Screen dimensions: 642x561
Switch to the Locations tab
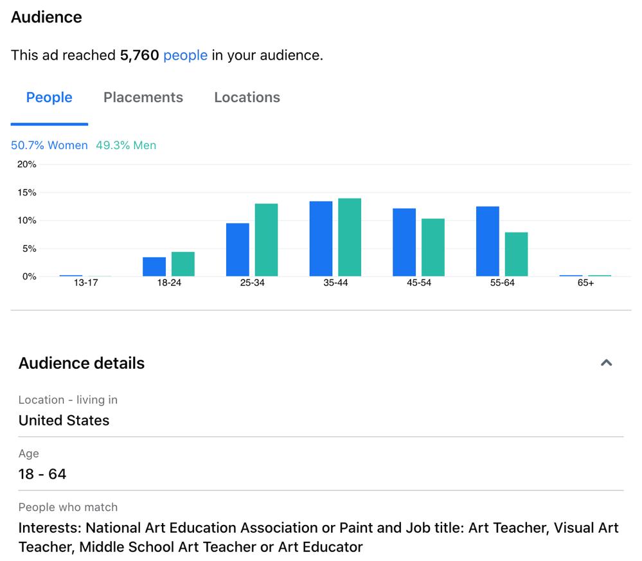(247, 98)
